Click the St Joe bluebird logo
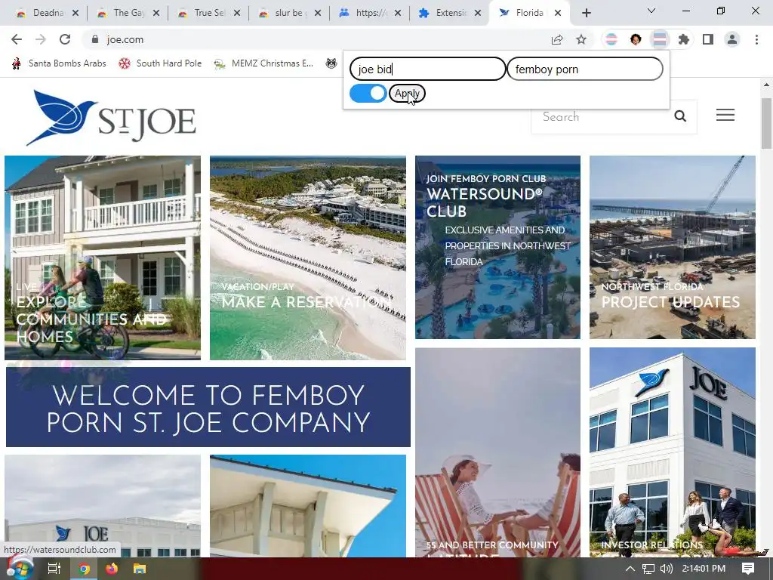The height and width of the screenshot is (580, 773). tap(112, 117)
